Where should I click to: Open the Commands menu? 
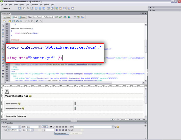click(34, 5)
